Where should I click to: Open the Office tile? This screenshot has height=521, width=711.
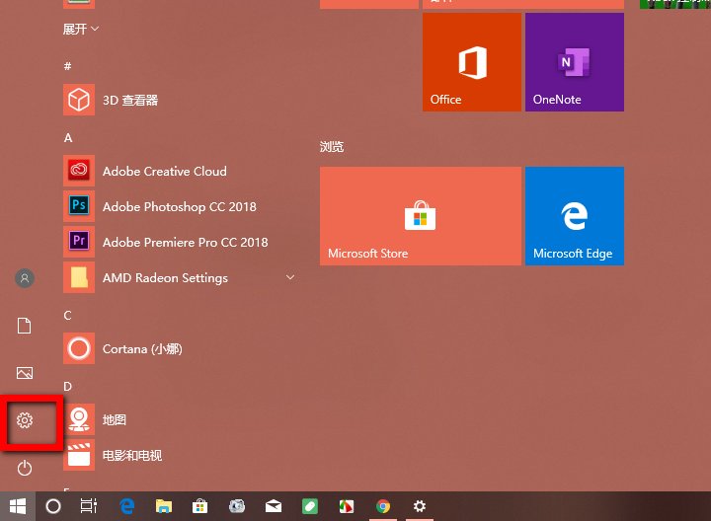[471, 62]
